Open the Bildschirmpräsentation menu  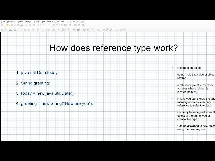(56, 21)
